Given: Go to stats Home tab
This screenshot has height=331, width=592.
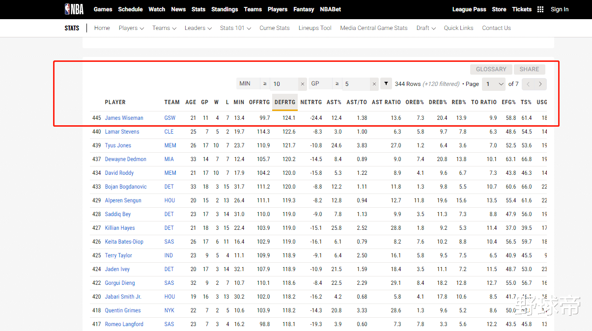Looking at the screenshot, I should pyautogui.click(x=102, y=28).
